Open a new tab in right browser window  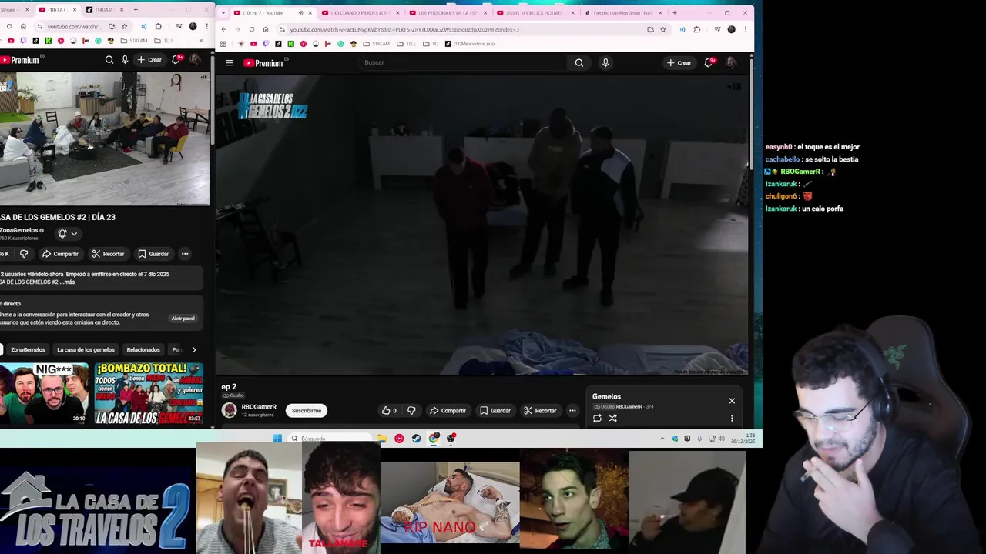[675, 12]
